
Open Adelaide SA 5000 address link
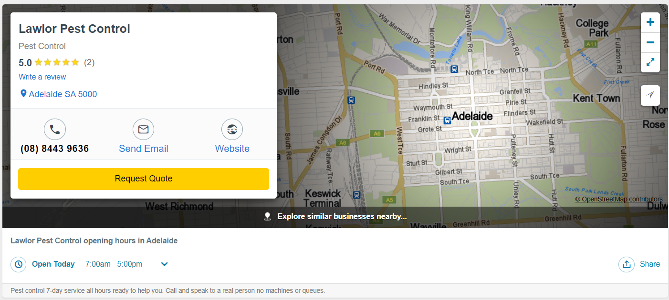(x=63, y=94)
